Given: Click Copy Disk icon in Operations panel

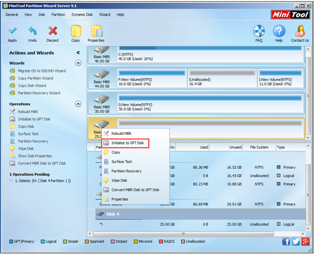Looking at the screenshot, I should pos(12,126).
